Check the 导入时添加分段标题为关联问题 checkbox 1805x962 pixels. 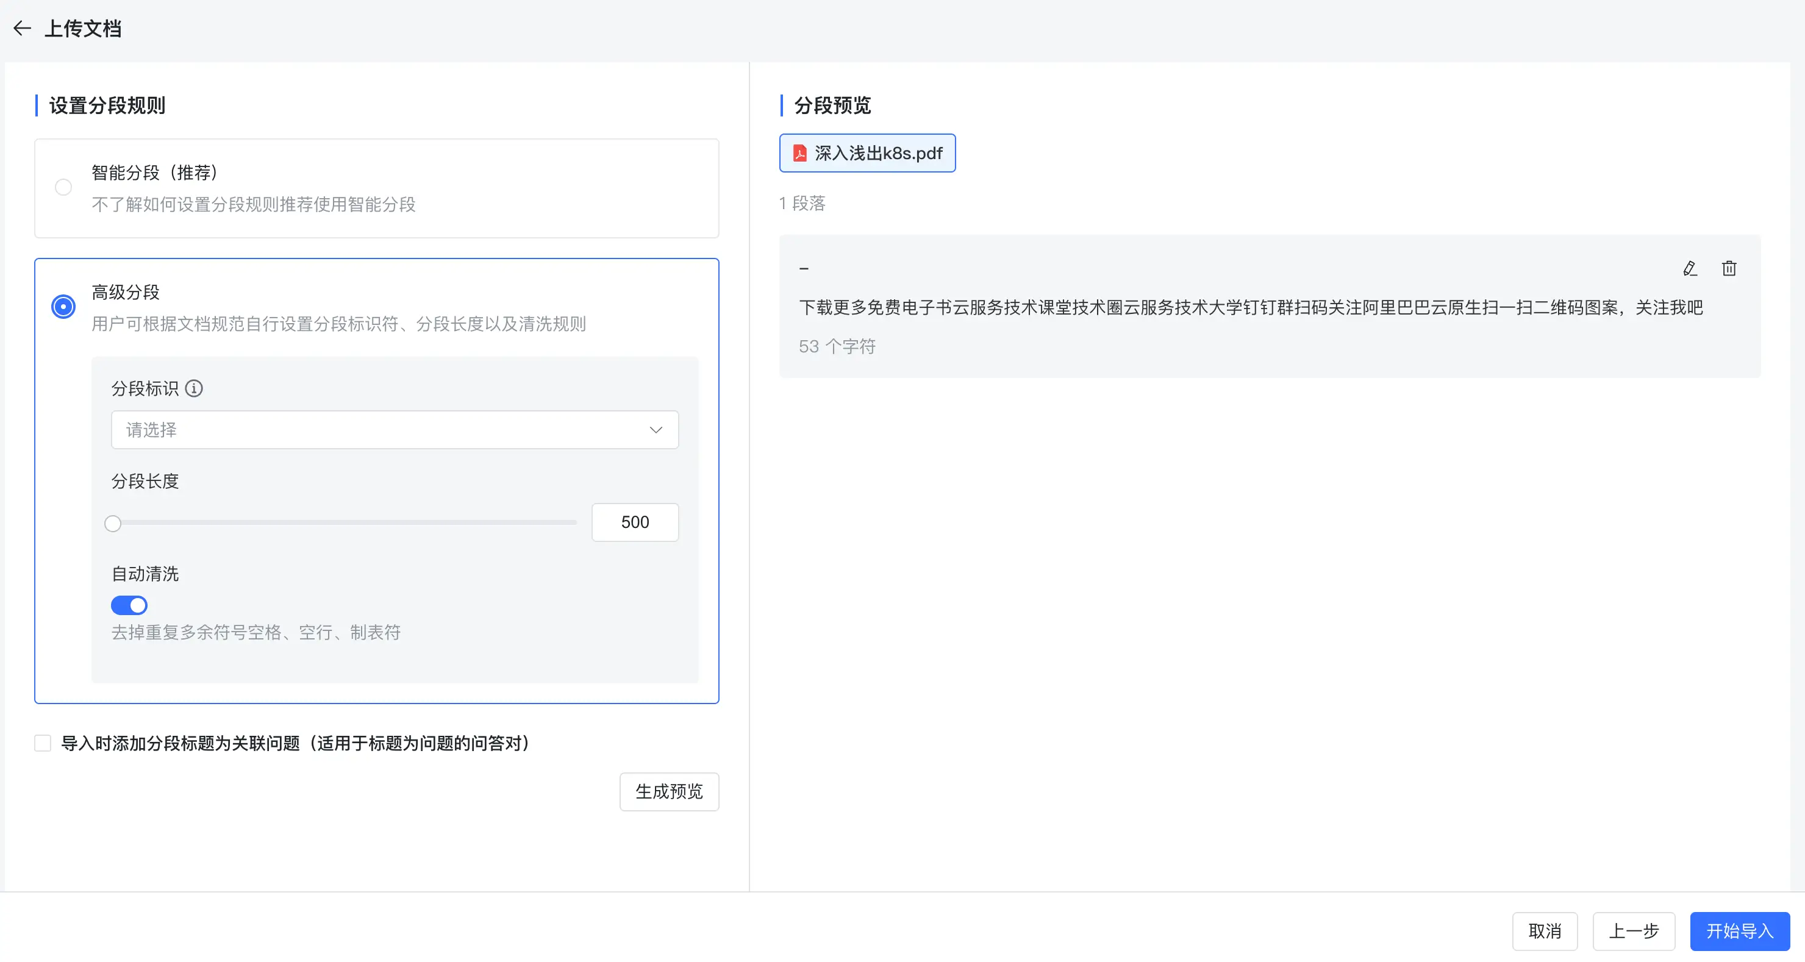(x=43, y=743)
